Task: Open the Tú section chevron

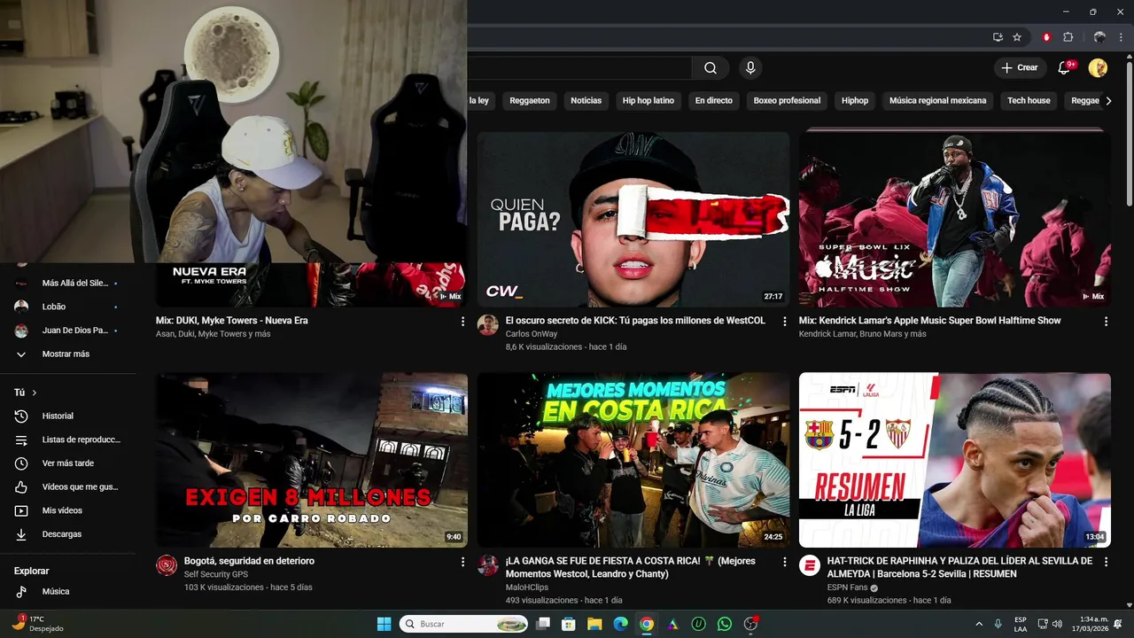Action: coord(35,393)
